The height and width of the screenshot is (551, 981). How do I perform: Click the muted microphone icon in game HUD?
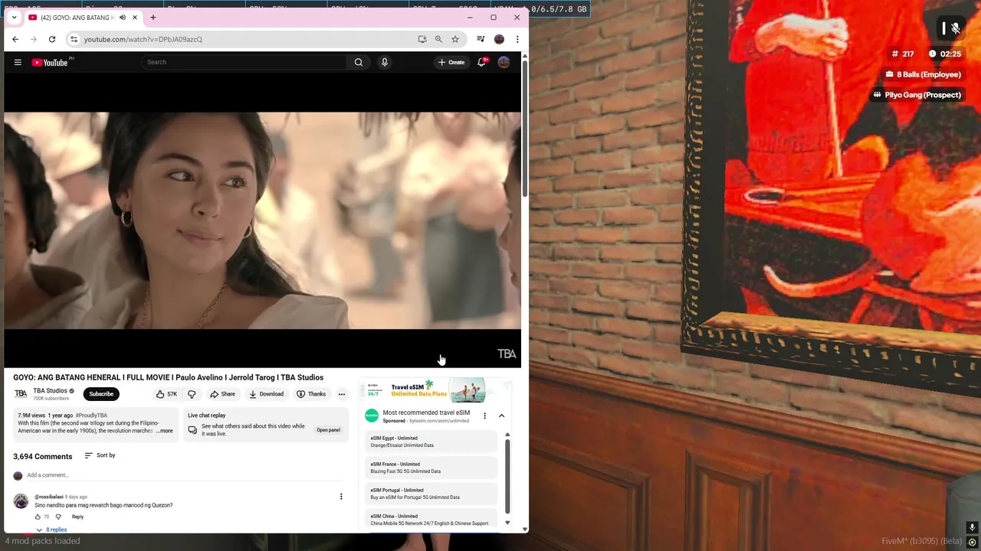(x=956, y=28)
